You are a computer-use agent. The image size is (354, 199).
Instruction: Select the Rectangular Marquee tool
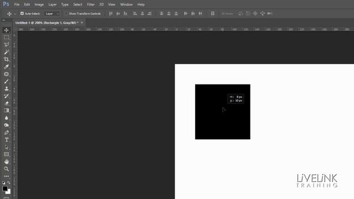pos(6,37)
